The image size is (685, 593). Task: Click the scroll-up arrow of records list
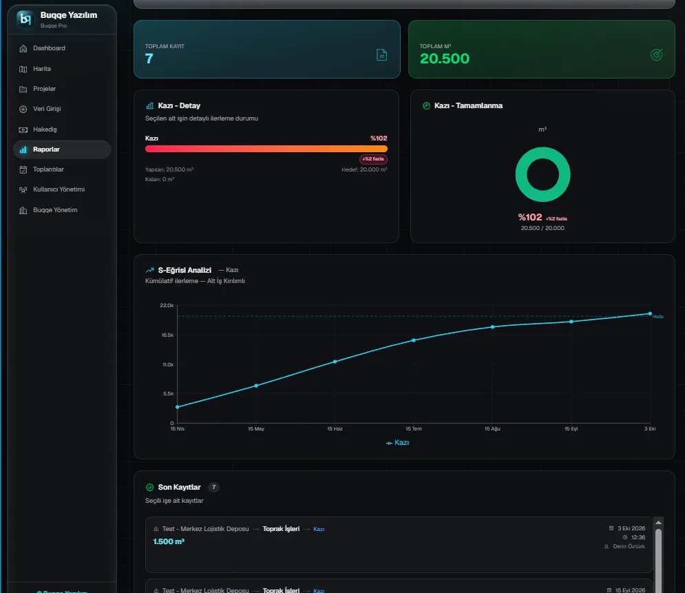[658, 523]
